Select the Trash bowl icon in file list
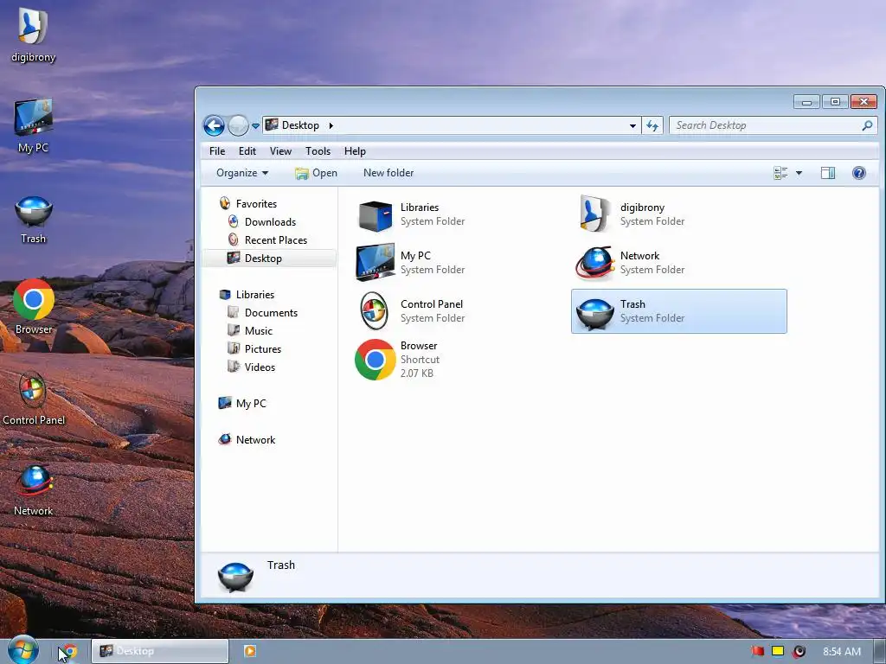The image size is (886, 664). click(x=594, y=312)
